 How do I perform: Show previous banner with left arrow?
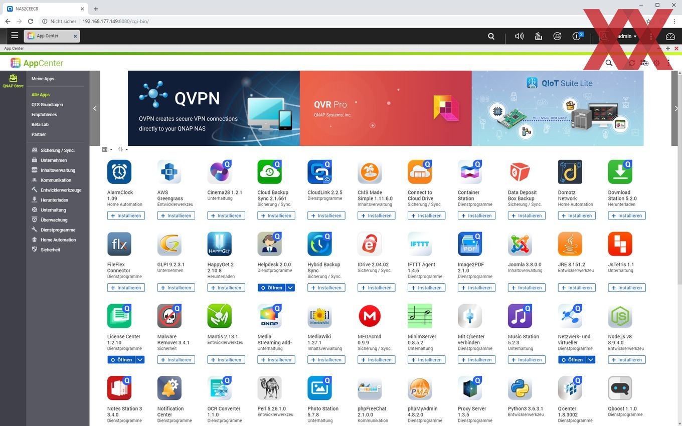tap(95, 108)
